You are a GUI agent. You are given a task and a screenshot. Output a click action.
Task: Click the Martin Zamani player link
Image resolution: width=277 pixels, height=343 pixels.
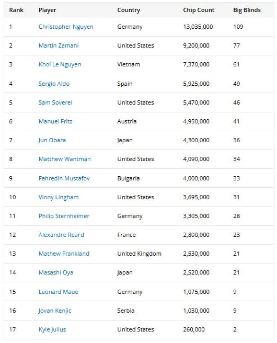coord(59,45)
